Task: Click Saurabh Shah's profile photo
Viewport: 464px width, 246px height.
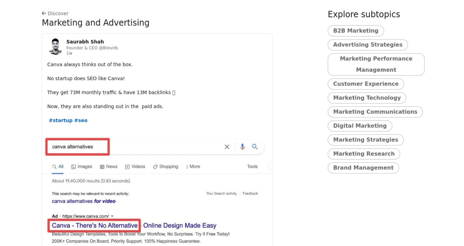Action: coord(55,46)
